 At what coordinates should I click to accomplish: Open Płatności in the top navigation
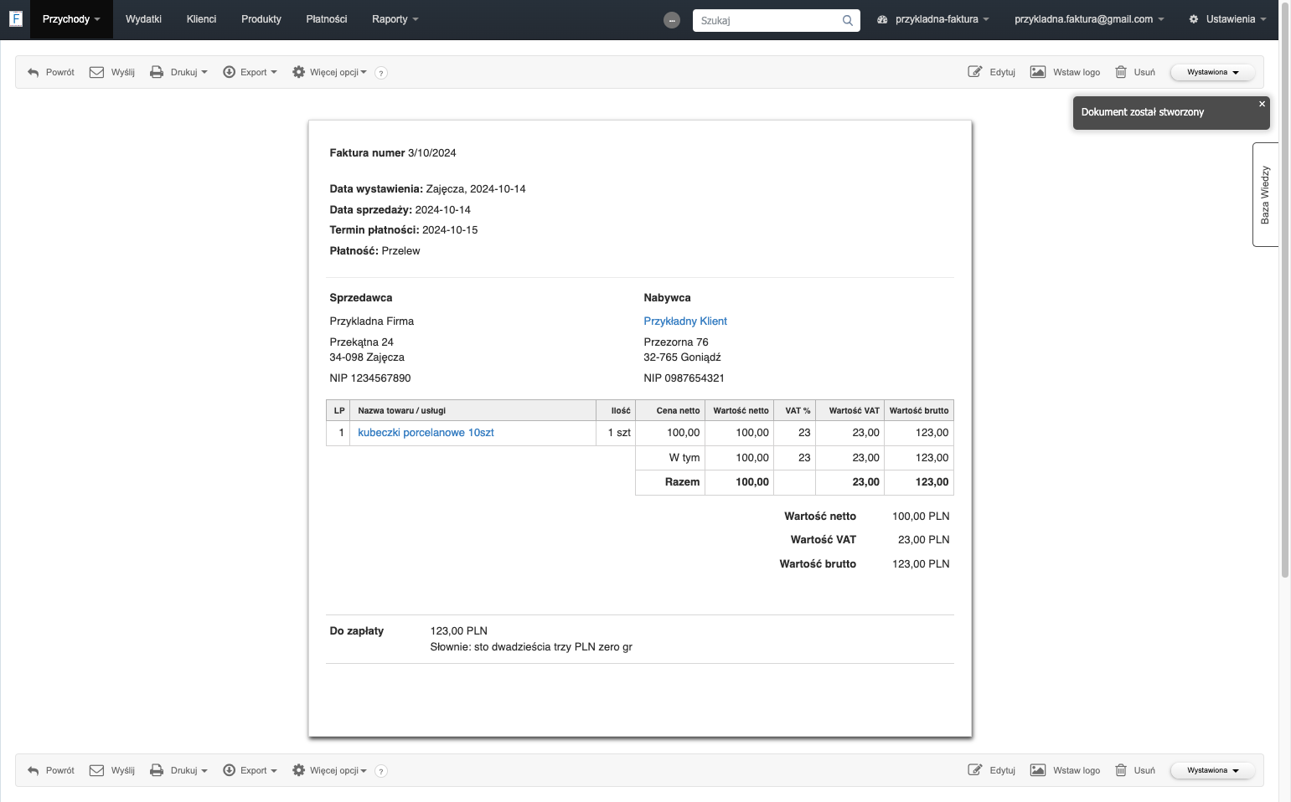point(327,19)
